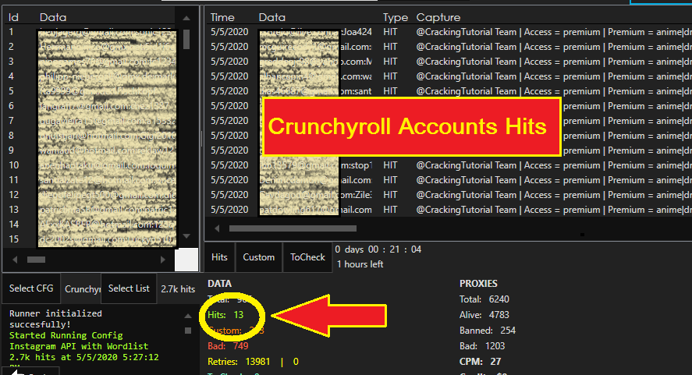This screenshot has width=692, height=375.
Task: Click the DATA section heading
Action: click(219, 284)
